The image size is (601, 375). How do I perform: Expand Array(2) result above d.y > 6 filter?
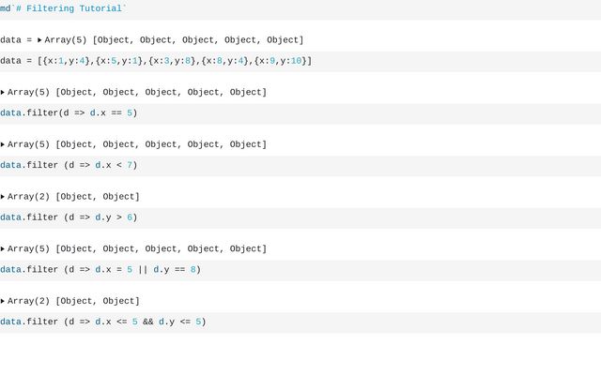pyautogui.click(x=2, y=197)
